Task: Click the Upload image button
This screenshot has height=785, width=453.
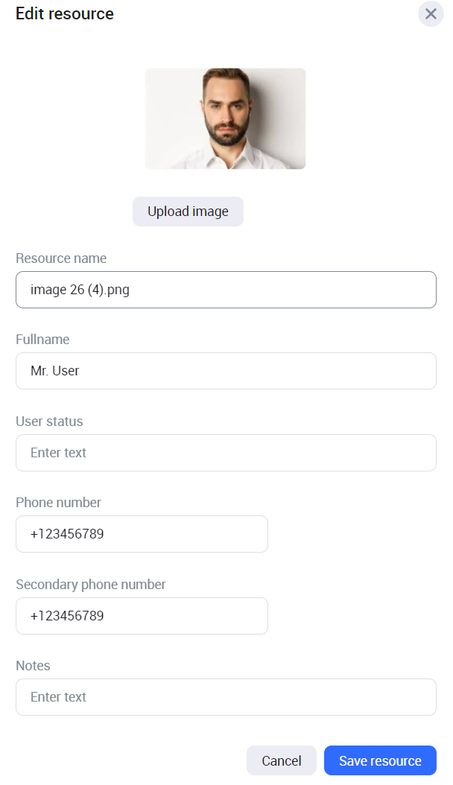Action: click(x=188, y=212)
